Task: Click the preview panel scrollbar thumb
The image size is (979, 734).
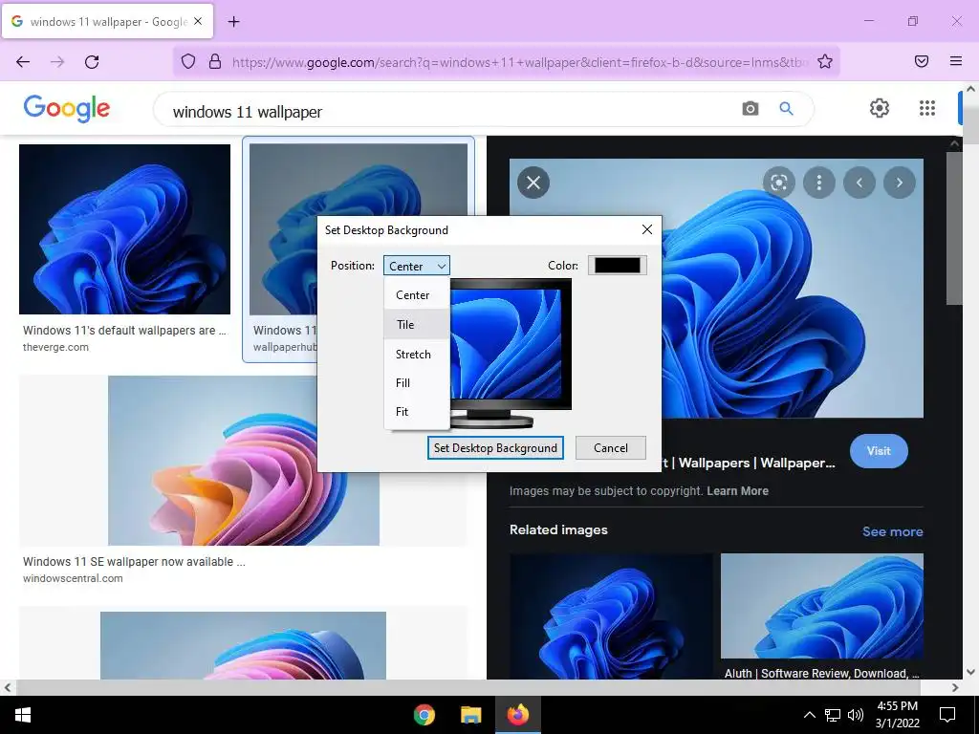Action: tap(954, 227)
